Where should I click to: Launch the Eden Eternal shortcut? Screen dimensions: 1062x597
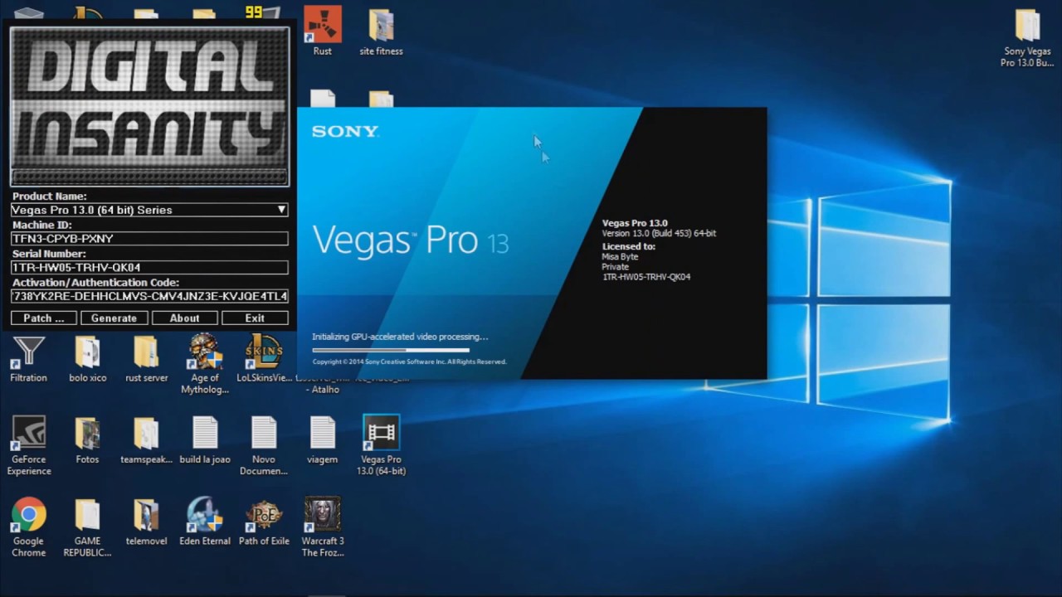205,522
